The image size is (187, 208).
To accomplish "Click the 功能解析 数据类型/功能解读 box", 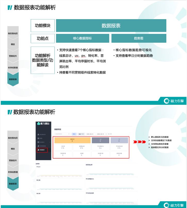I will click(43, 60).
